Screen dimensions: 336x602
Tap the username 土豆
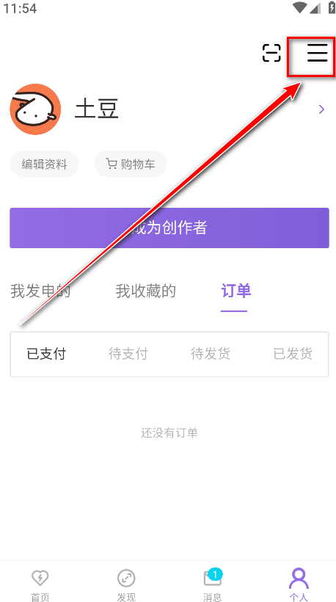(96, 109)
